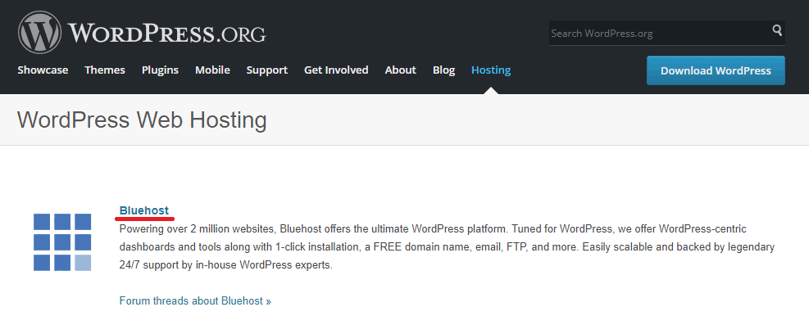Click the pointer triangle beneath Hosting
The height and width of the screenshot is (316, 809).
pyautogui.click(x=491, y=91)
